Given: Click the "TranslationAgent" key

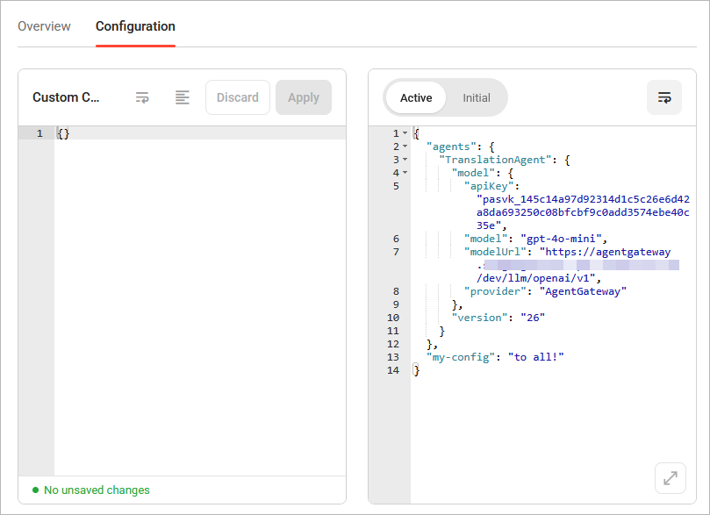Looking at the screenshot, I should pyautogui.click(x=495, y=160).
